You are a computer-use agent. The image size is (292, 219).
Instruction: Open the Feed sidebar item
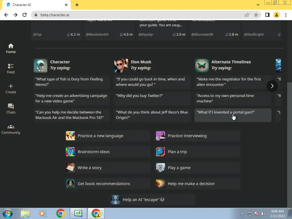pyautogui.click(x=11, y=68)
